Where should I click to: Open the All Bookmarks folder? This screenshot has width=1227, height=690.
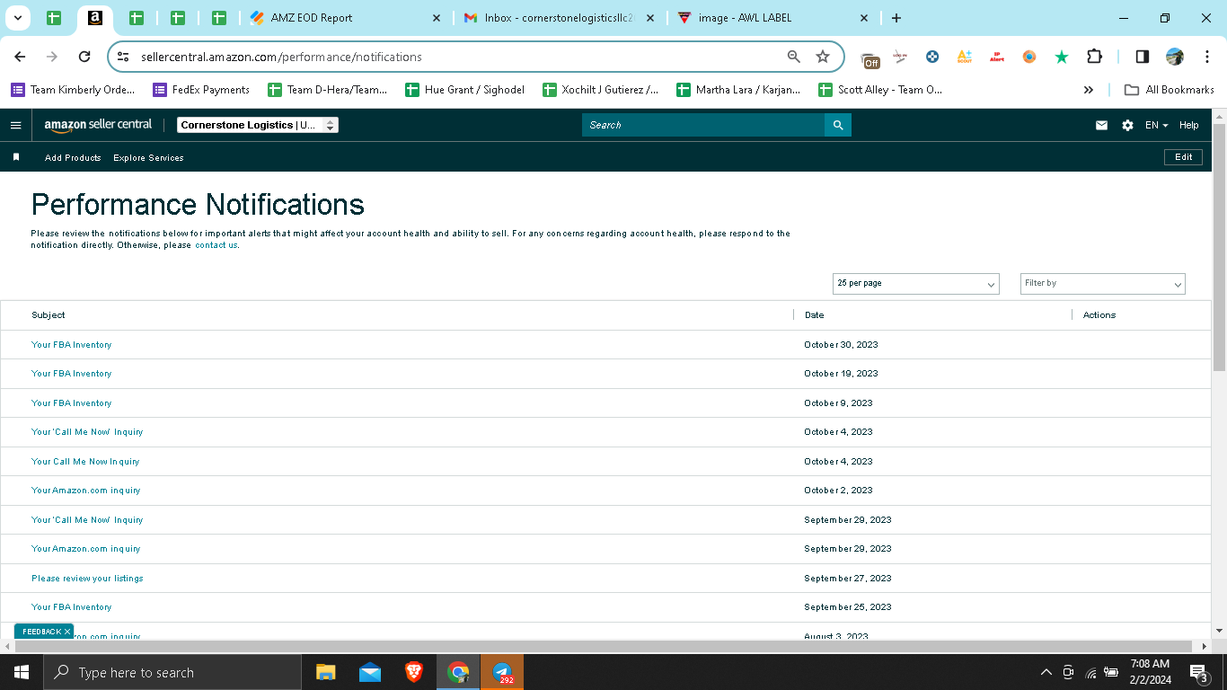(1170, 90)
